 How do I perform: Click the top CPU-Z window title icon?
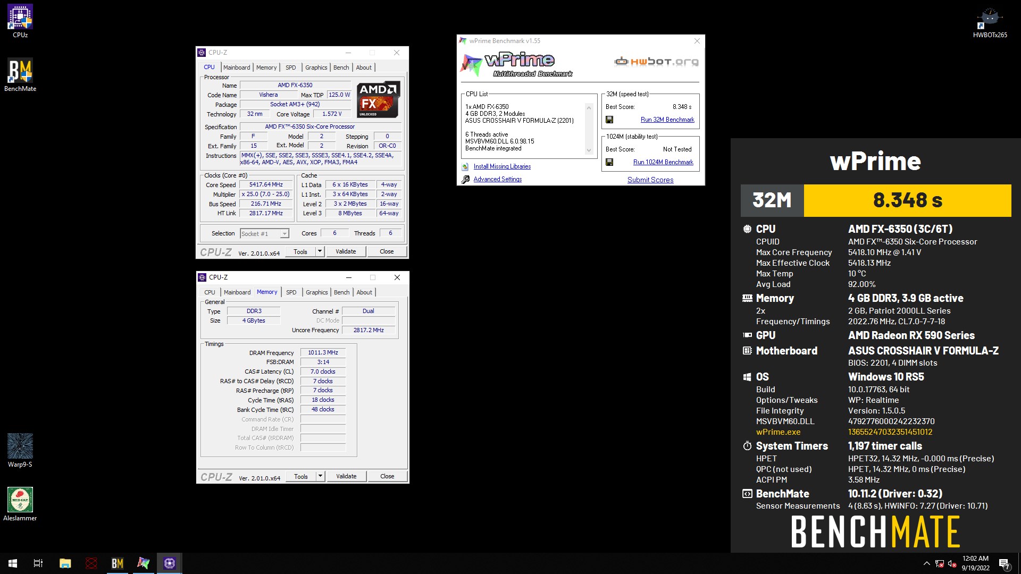[x=202, y=53]
